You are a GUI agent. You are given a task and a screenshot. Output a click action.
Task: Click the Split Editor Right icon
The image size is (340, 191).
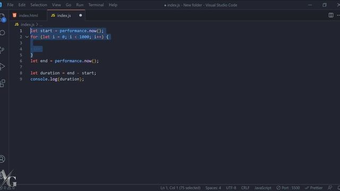331,15
